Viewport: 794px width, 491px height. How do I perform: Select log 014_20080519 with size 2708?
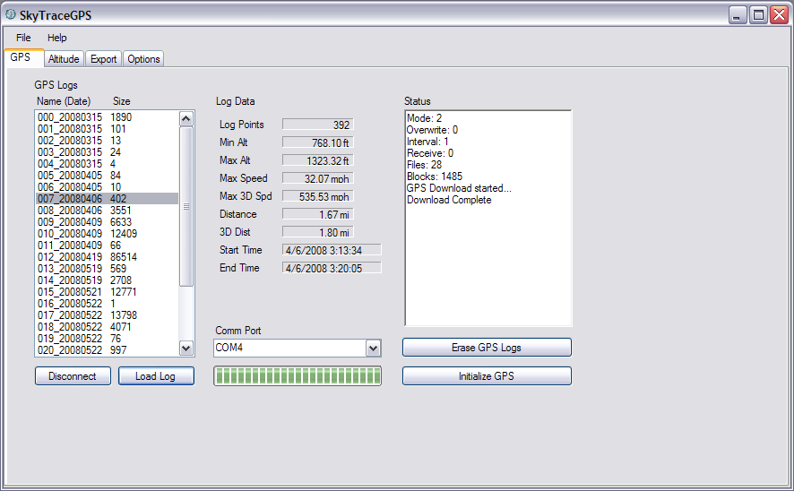pyautogui.click(x=107, y=280)
